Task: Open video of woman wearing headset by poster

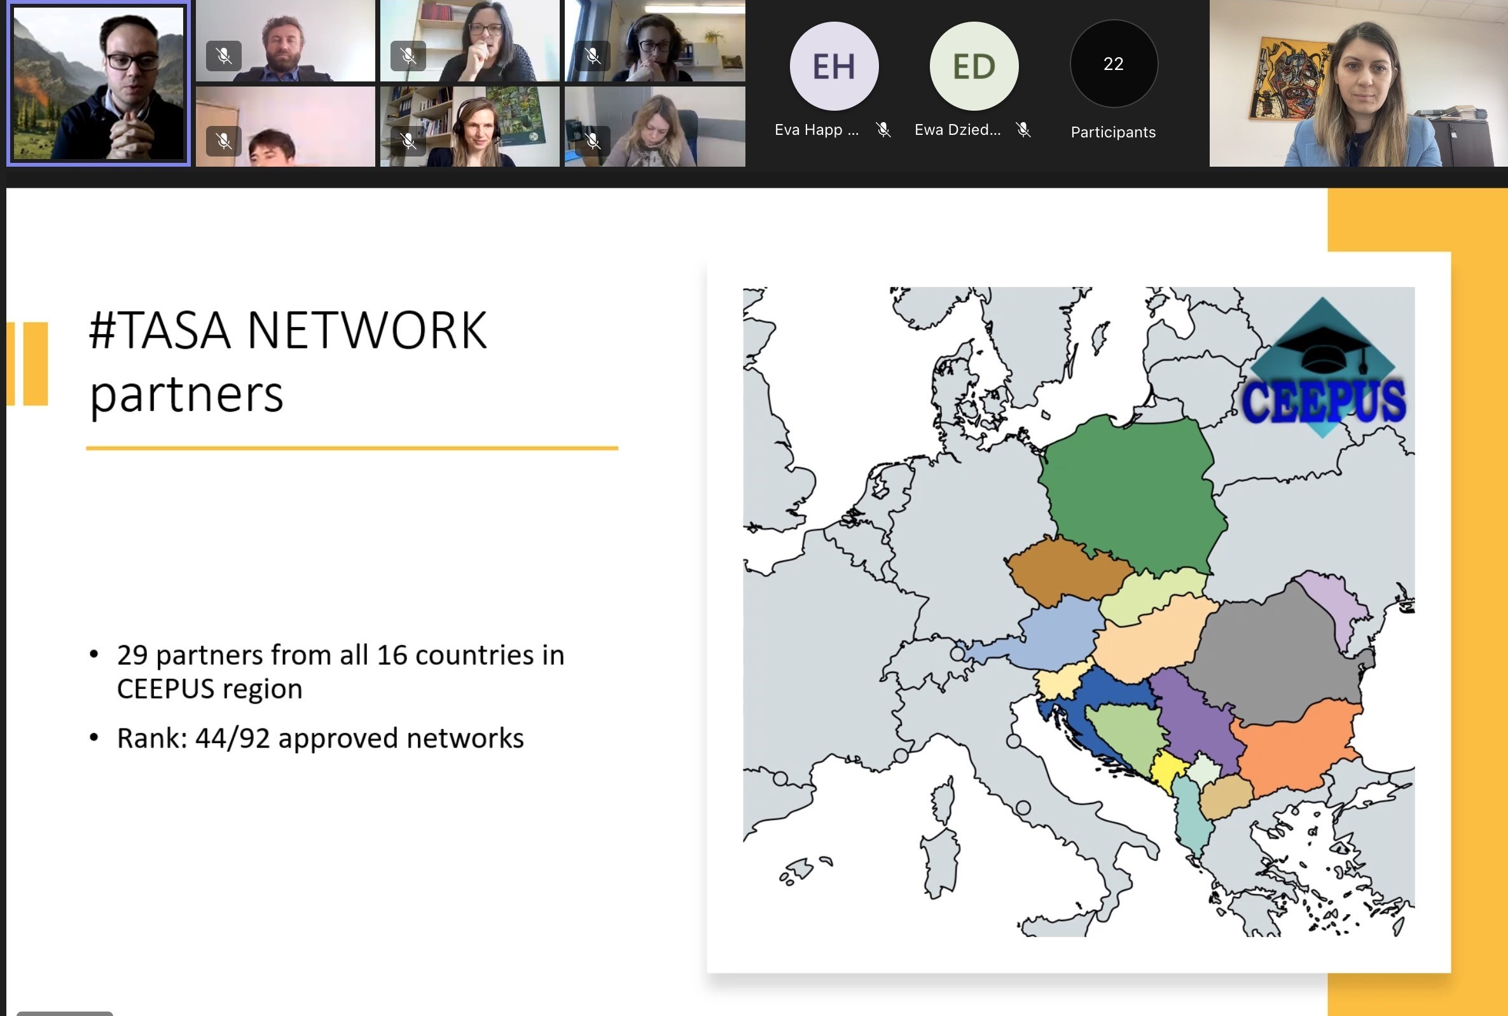Action: pos(469,127)
